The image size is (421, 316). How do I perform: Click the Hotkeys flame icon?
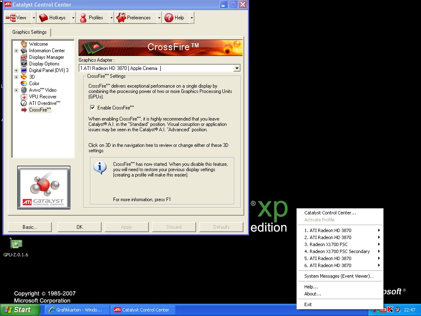(43, 18)
